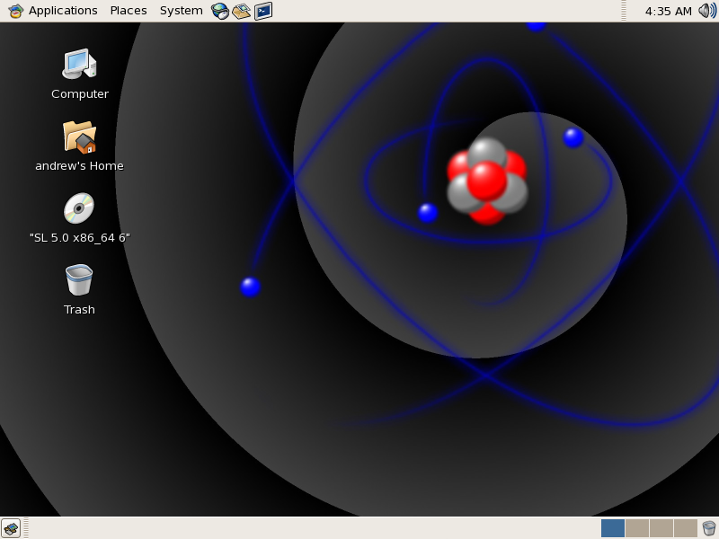Launch the terminal from the panel
Screen dimensions: 719x539
click(262, 11)
